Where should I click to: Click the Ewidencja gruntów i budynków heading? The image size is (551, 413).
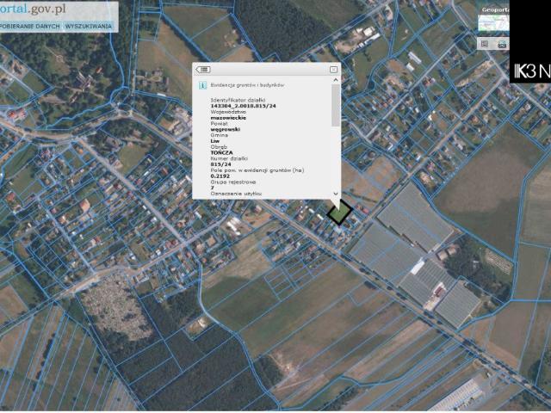click(247, 85)
